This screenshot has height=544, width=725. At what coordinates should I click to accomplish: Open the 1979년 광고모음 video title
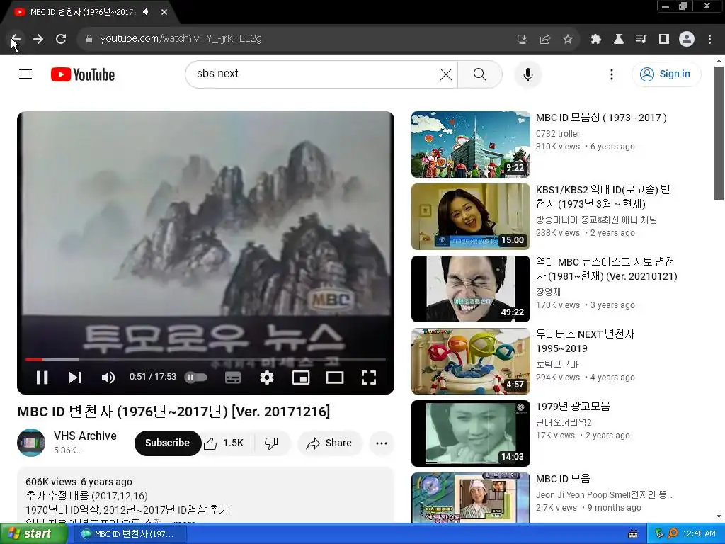coord(573,406)
